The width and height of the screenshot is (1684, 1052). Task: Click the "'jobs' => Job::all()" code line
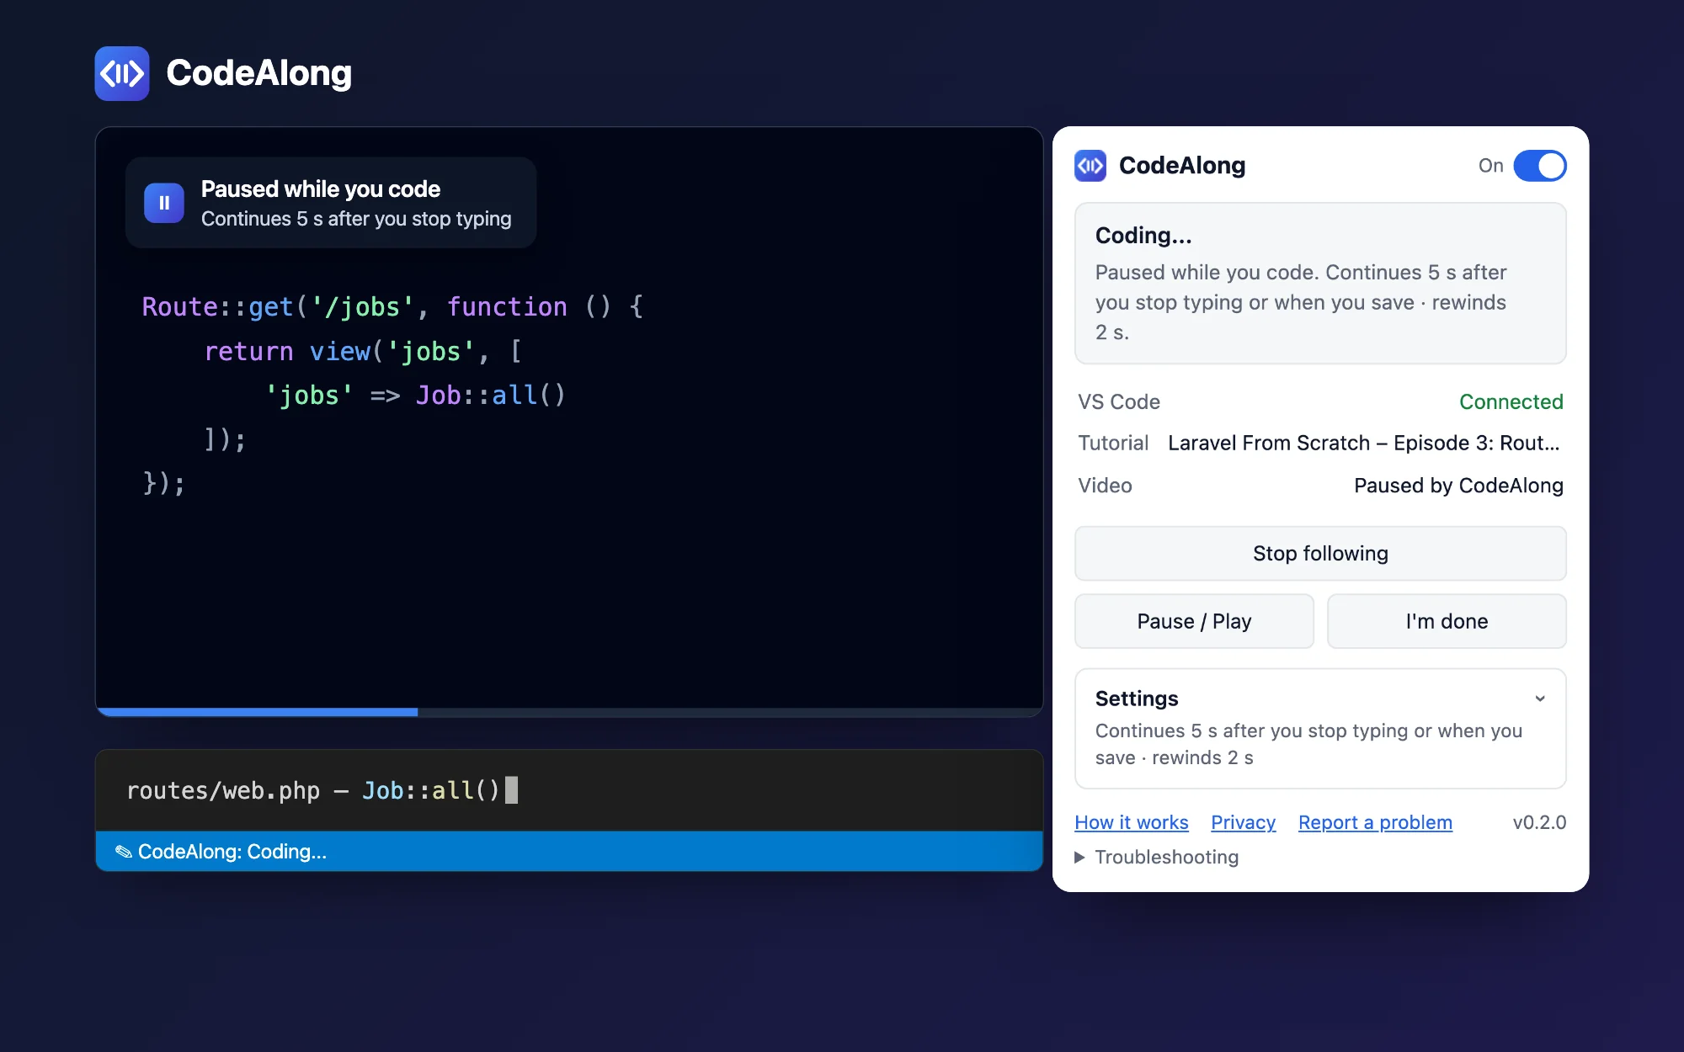[415, 395]
